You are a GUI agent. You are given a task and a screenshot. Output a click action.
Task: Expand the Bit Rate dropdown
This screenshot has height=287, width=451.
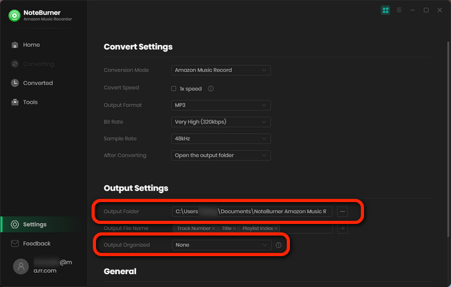click(x=221, y=122)
